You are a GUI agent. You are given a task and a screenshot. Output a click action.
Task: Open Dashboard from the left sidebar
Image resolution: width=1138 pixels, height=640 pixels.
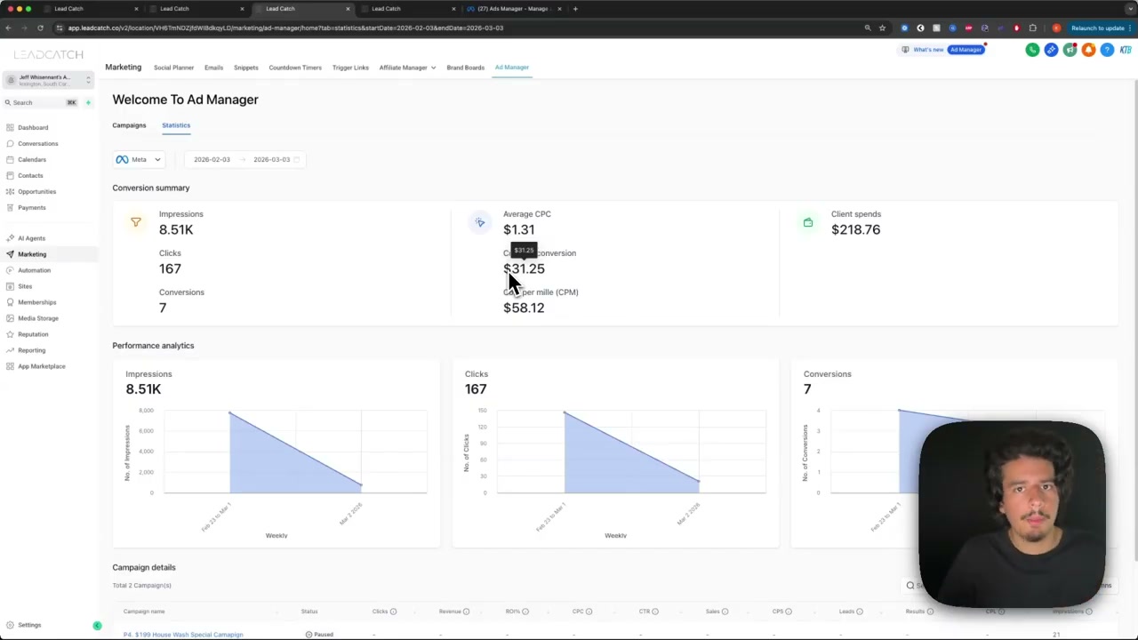point(33,127)
